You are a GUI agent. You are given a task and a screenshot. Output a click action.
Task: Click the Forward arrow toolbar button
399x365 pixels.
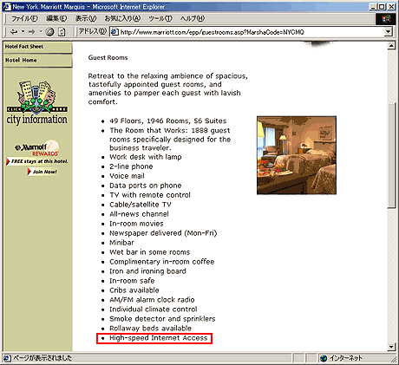point(32,31)
